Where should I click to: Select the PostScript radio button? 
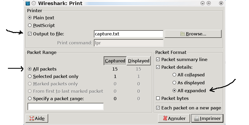pyautogui.click(x=30, y=25)
